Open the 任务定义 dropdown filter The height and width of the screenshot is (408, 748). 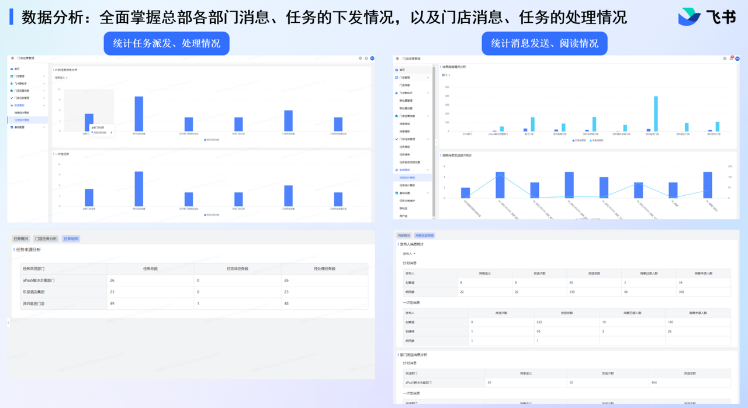coord(61,78)
